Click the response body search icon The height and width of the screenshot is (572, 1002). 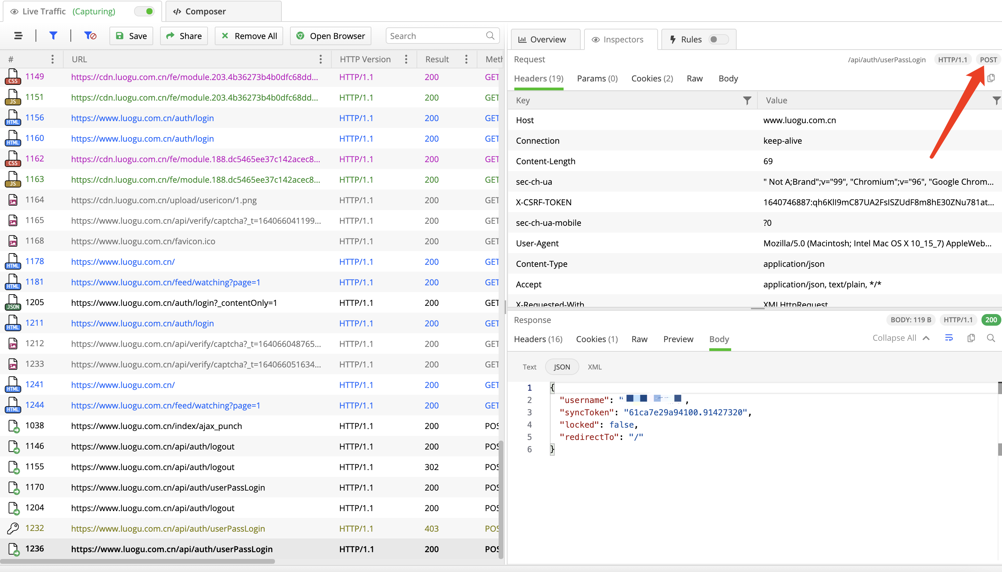click(991, 338)
